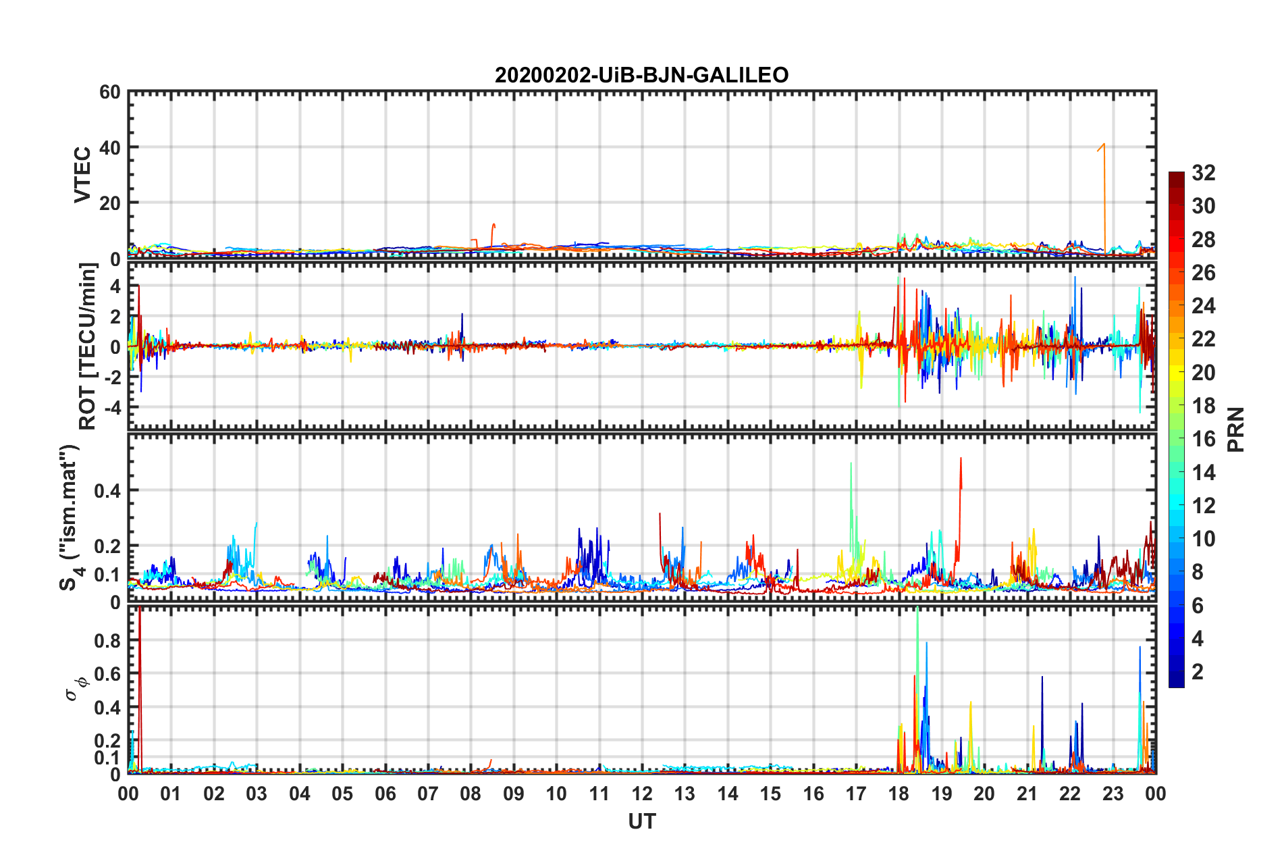
Task: Click inside the VTEC plot panel
Action: coord(642,174)
